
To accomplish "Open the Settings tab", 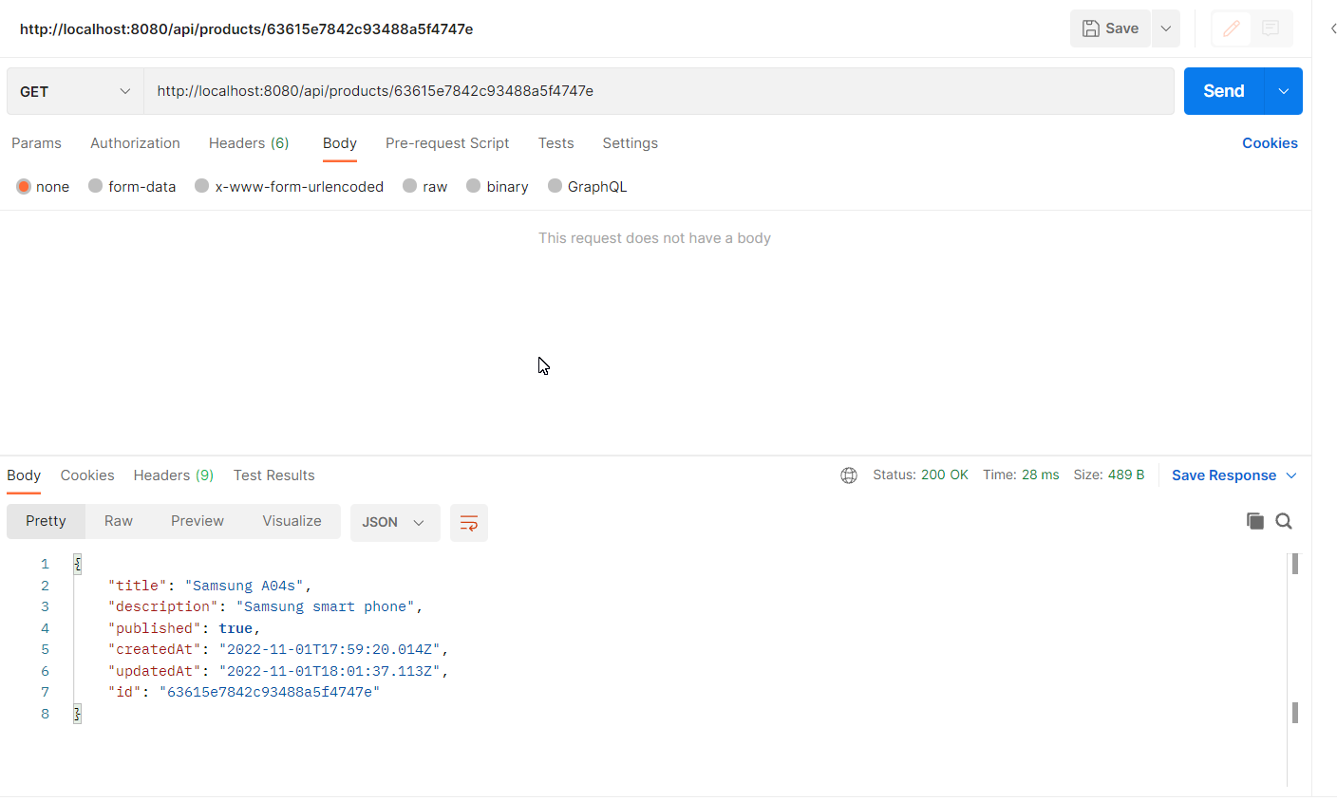I will [631, 143].
